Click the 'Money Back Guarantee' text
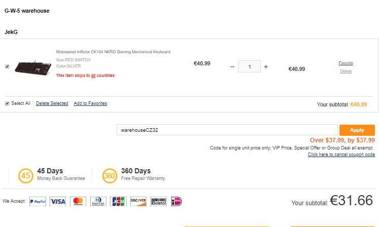Image resolution: width=379 pixels, height=227 pixels. (61, 178)
